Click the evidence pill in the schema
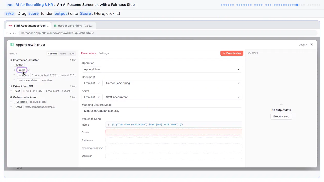The height and width of the screenshot is (182, 324). pos(24,75)
